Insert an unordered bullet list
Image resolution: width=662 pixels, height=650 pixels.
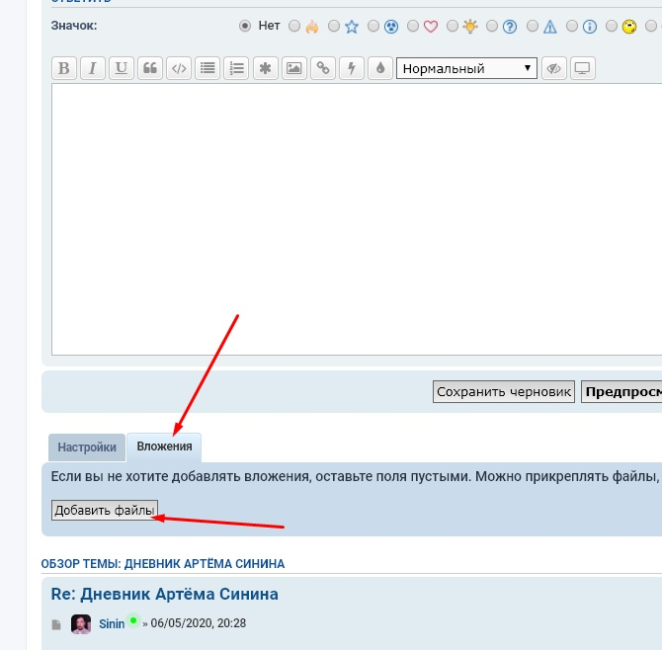click(x=207, y=68)
